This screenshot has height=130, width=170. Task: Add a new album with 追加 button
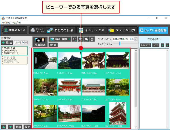point(7,43)
